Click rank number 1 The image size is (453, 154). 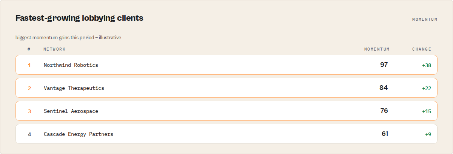point(29,65)
